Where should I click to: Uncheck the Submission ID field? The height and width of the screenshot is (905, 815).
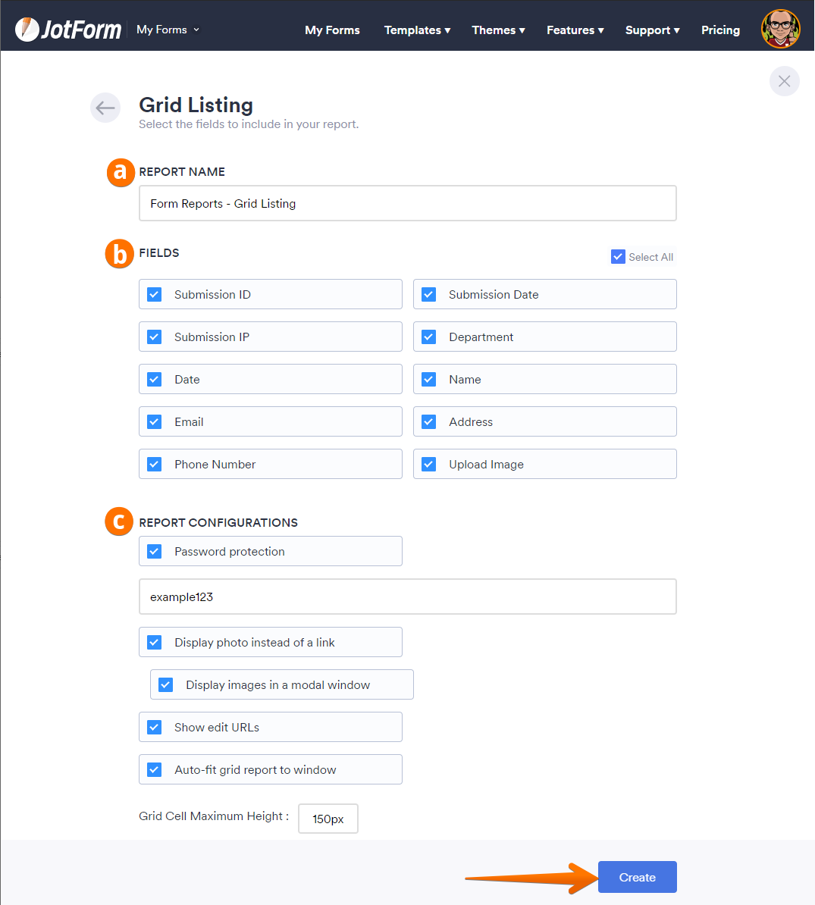pyautogui.click(x=154, y=294)
